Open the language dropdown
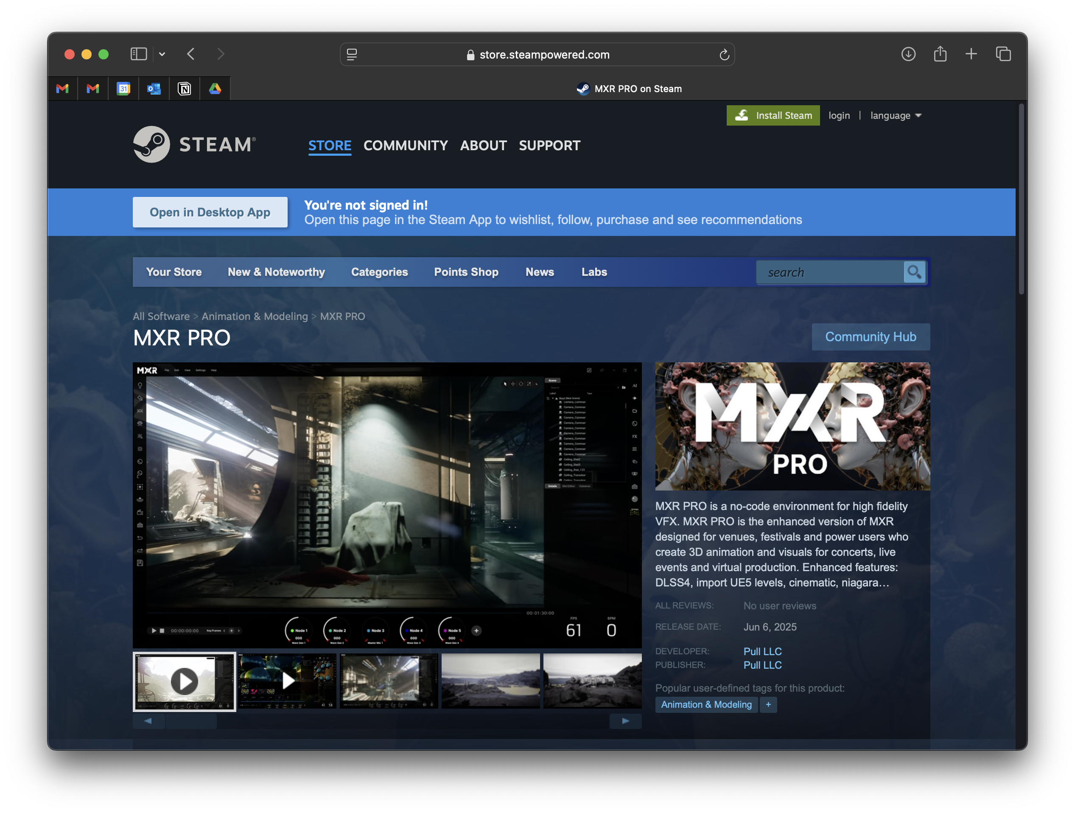 point(896,115)
